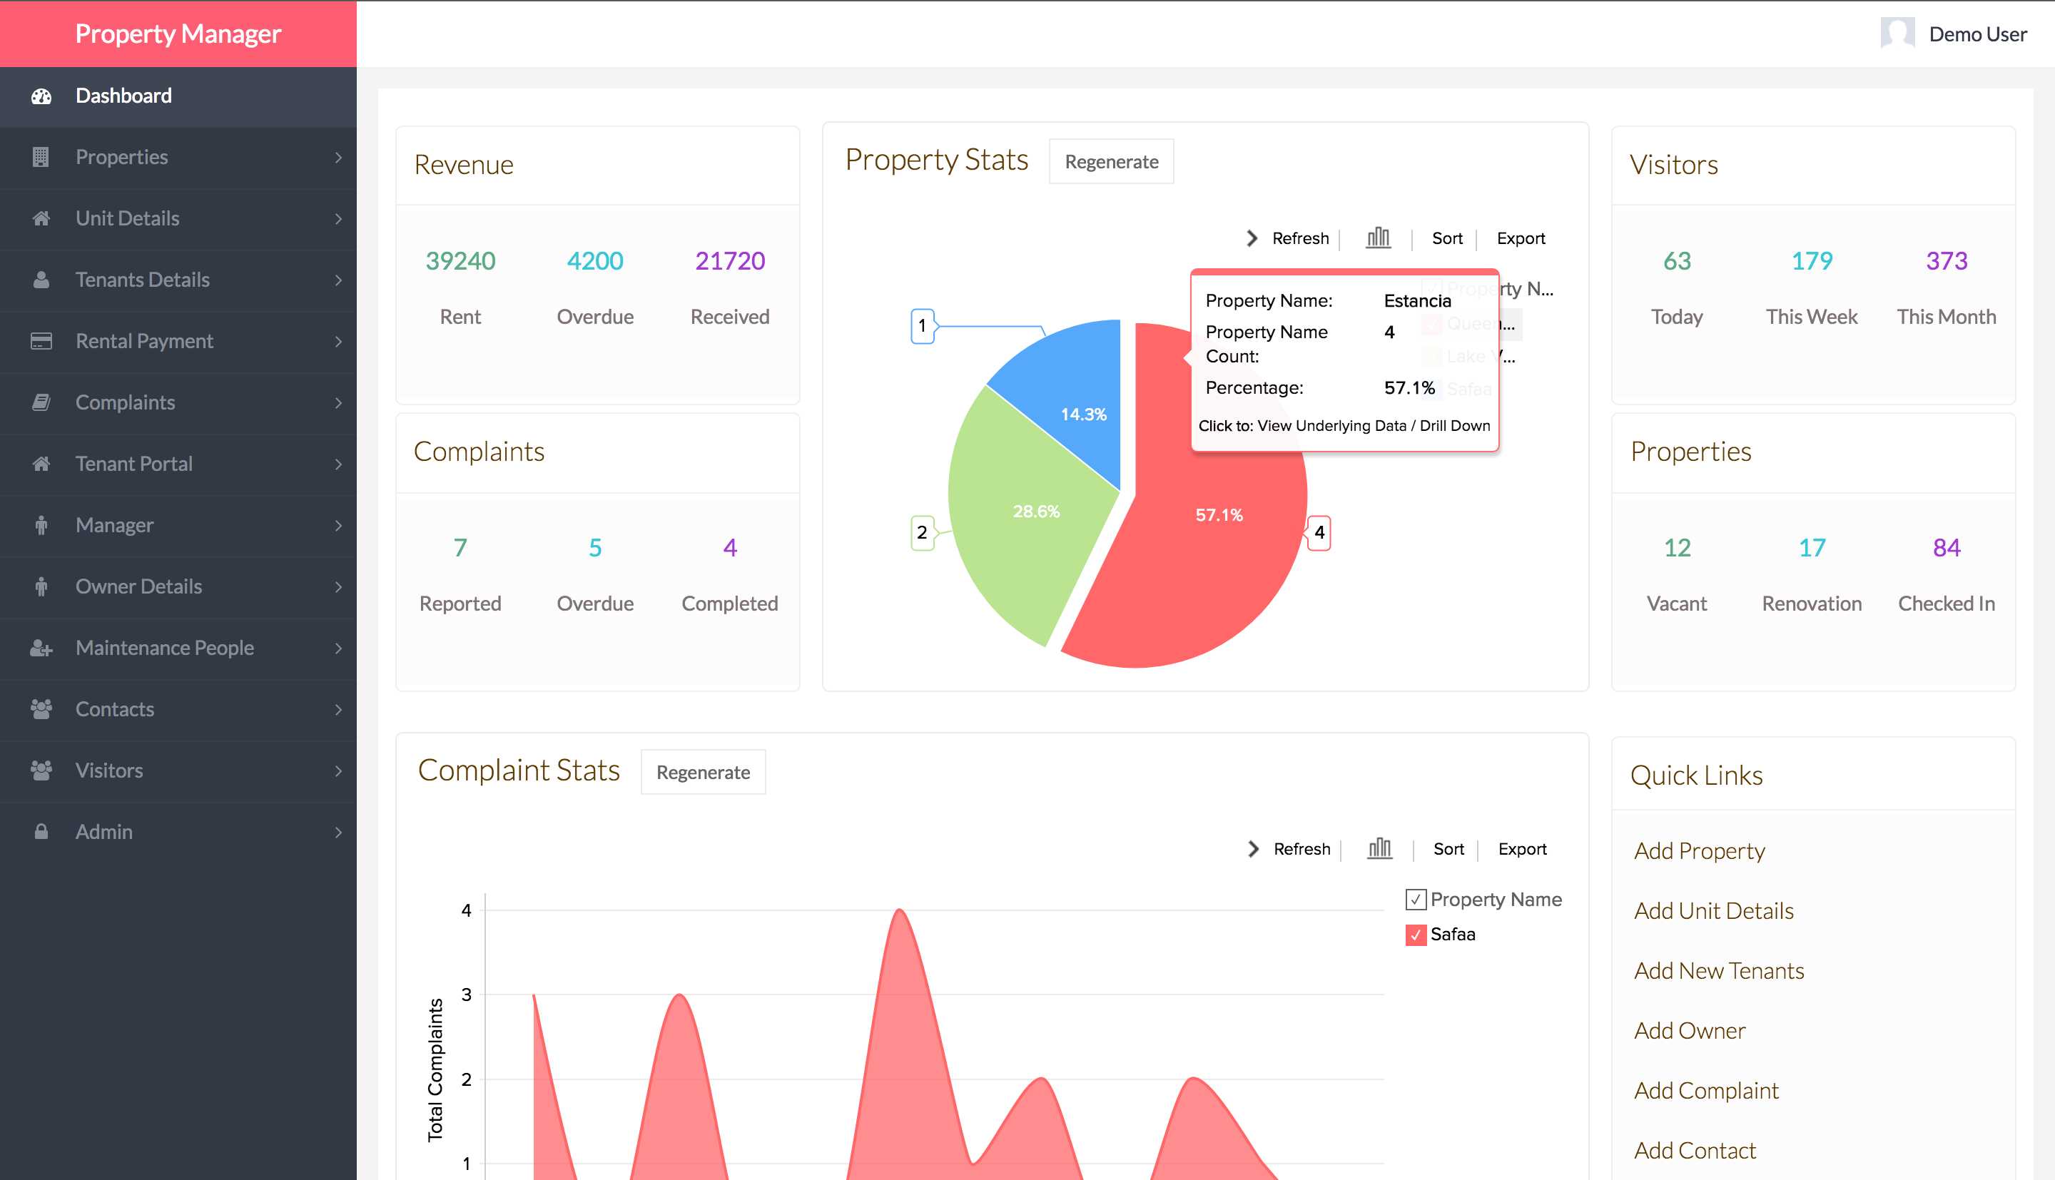2055x1180 pixels.
Task: Expand the Tenants Details submenu chevron
Action: pos(338,280)
